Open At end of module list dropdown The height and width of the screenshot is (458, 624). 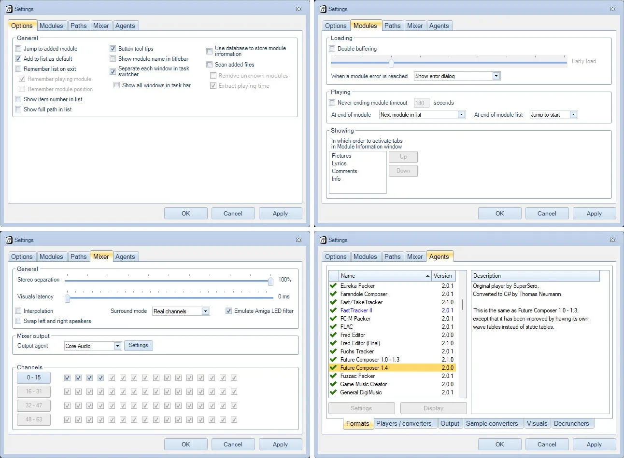[573, 115]
